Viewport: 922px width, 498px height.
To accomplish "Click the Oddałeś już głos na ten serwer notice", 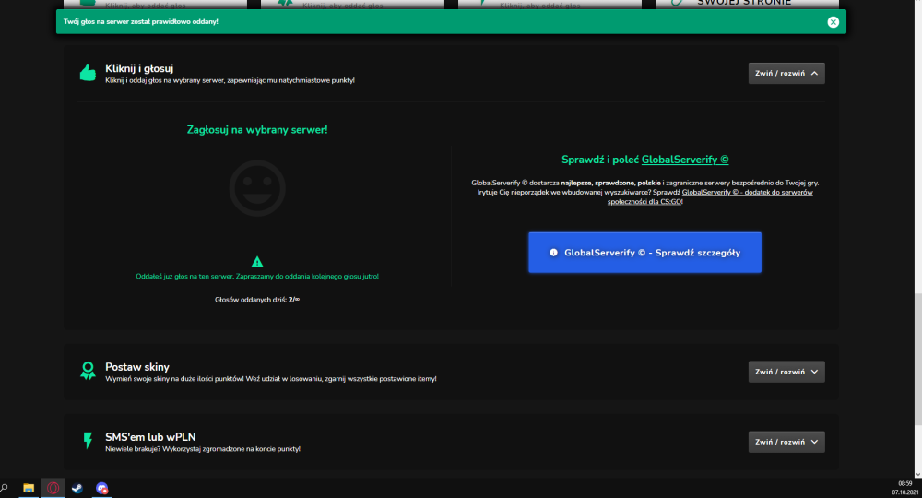I will [x=257, y=276].
